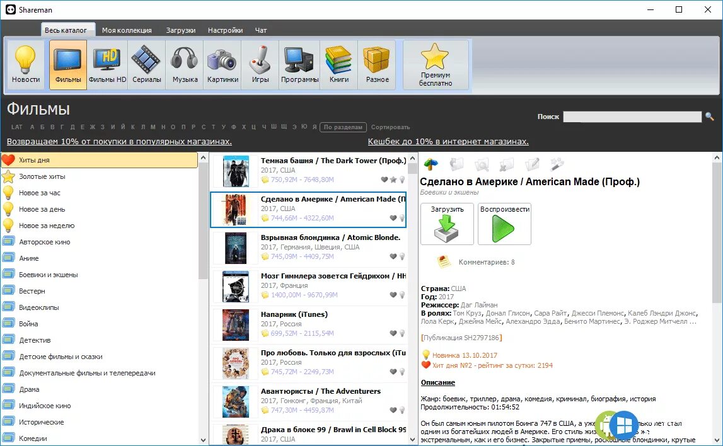
Task: Select Новое за день
Action: pos(99,209)
